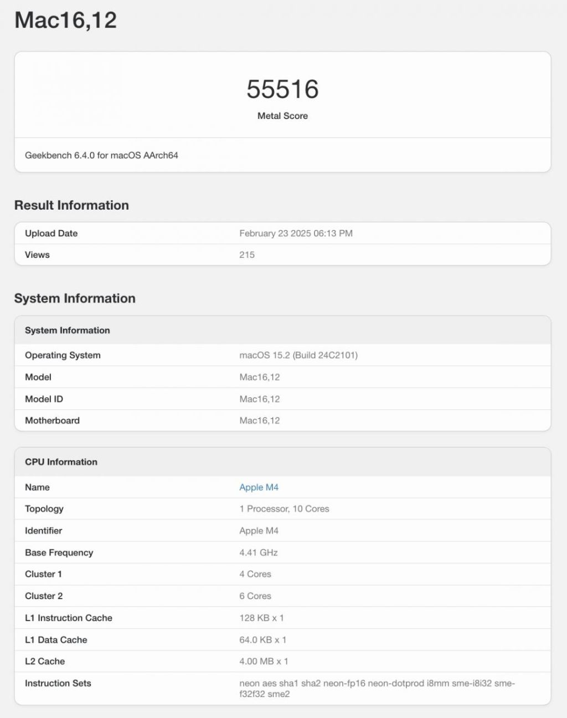This screenshot has width=567, height=718.
Task: Click the Identifier label
Action: click(43, 531)
